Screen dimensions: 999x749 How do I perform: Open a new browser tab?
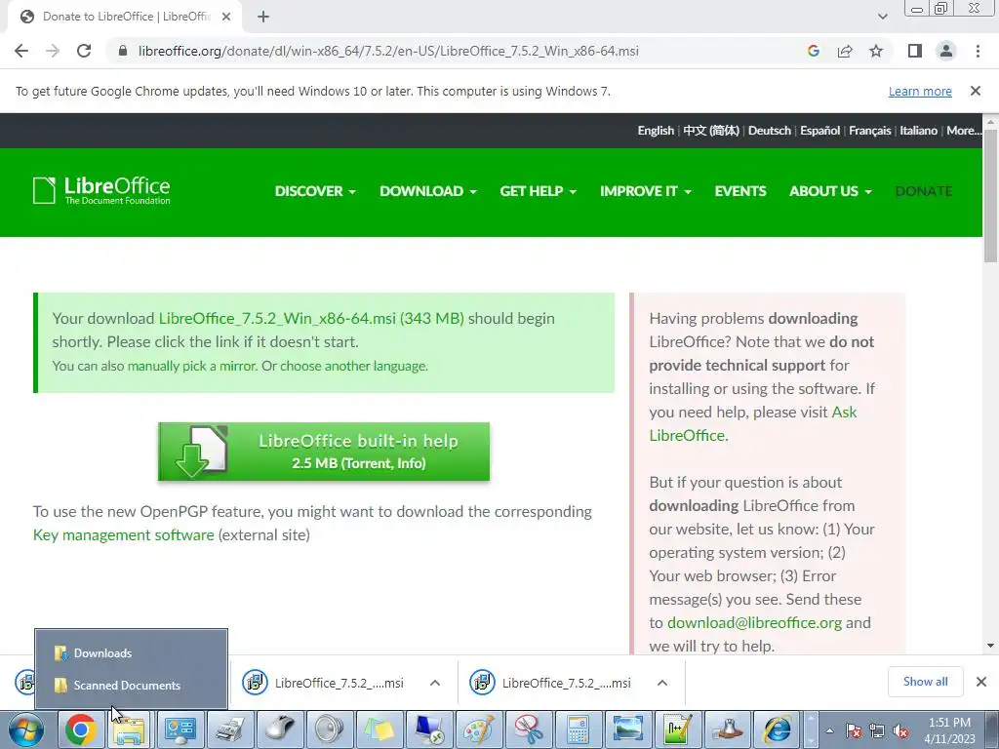263,17
